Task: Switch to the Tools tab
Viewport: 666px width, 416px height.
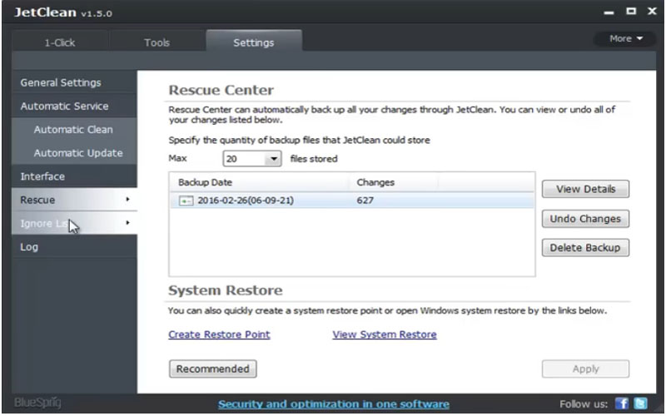Action: click(157, 42)
